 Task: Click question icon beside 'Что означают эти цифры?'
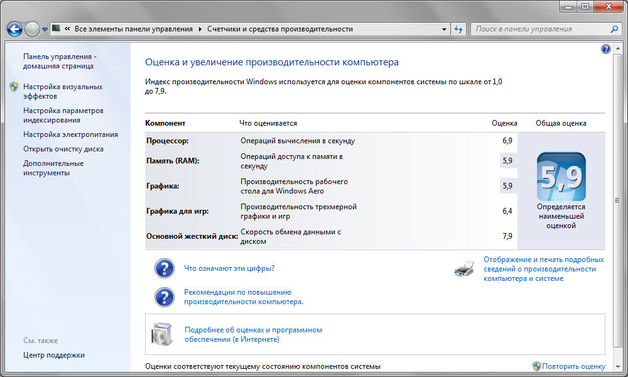pyautogui.click(x=164, y=268)
